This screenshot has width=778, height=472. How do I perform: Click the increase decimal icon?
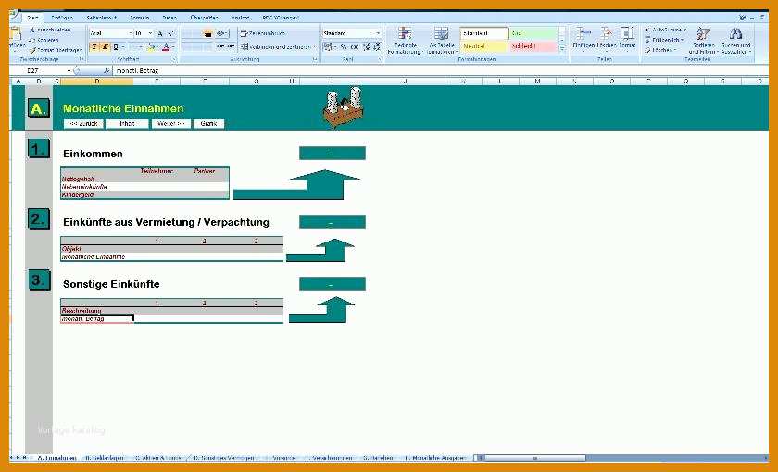coord(366,47)
